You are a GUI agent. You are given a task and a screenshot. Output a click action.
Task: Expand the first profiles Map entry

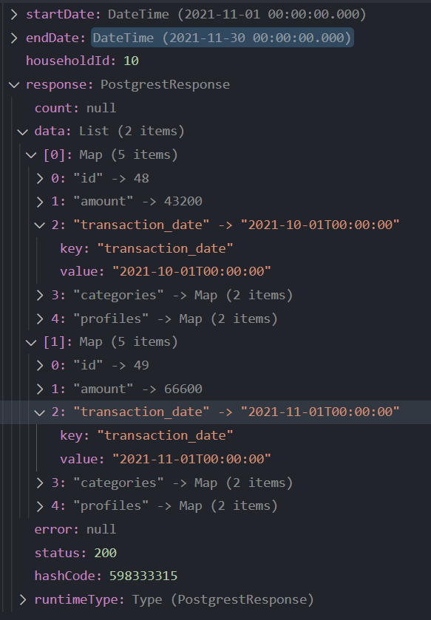click(41, 318)
